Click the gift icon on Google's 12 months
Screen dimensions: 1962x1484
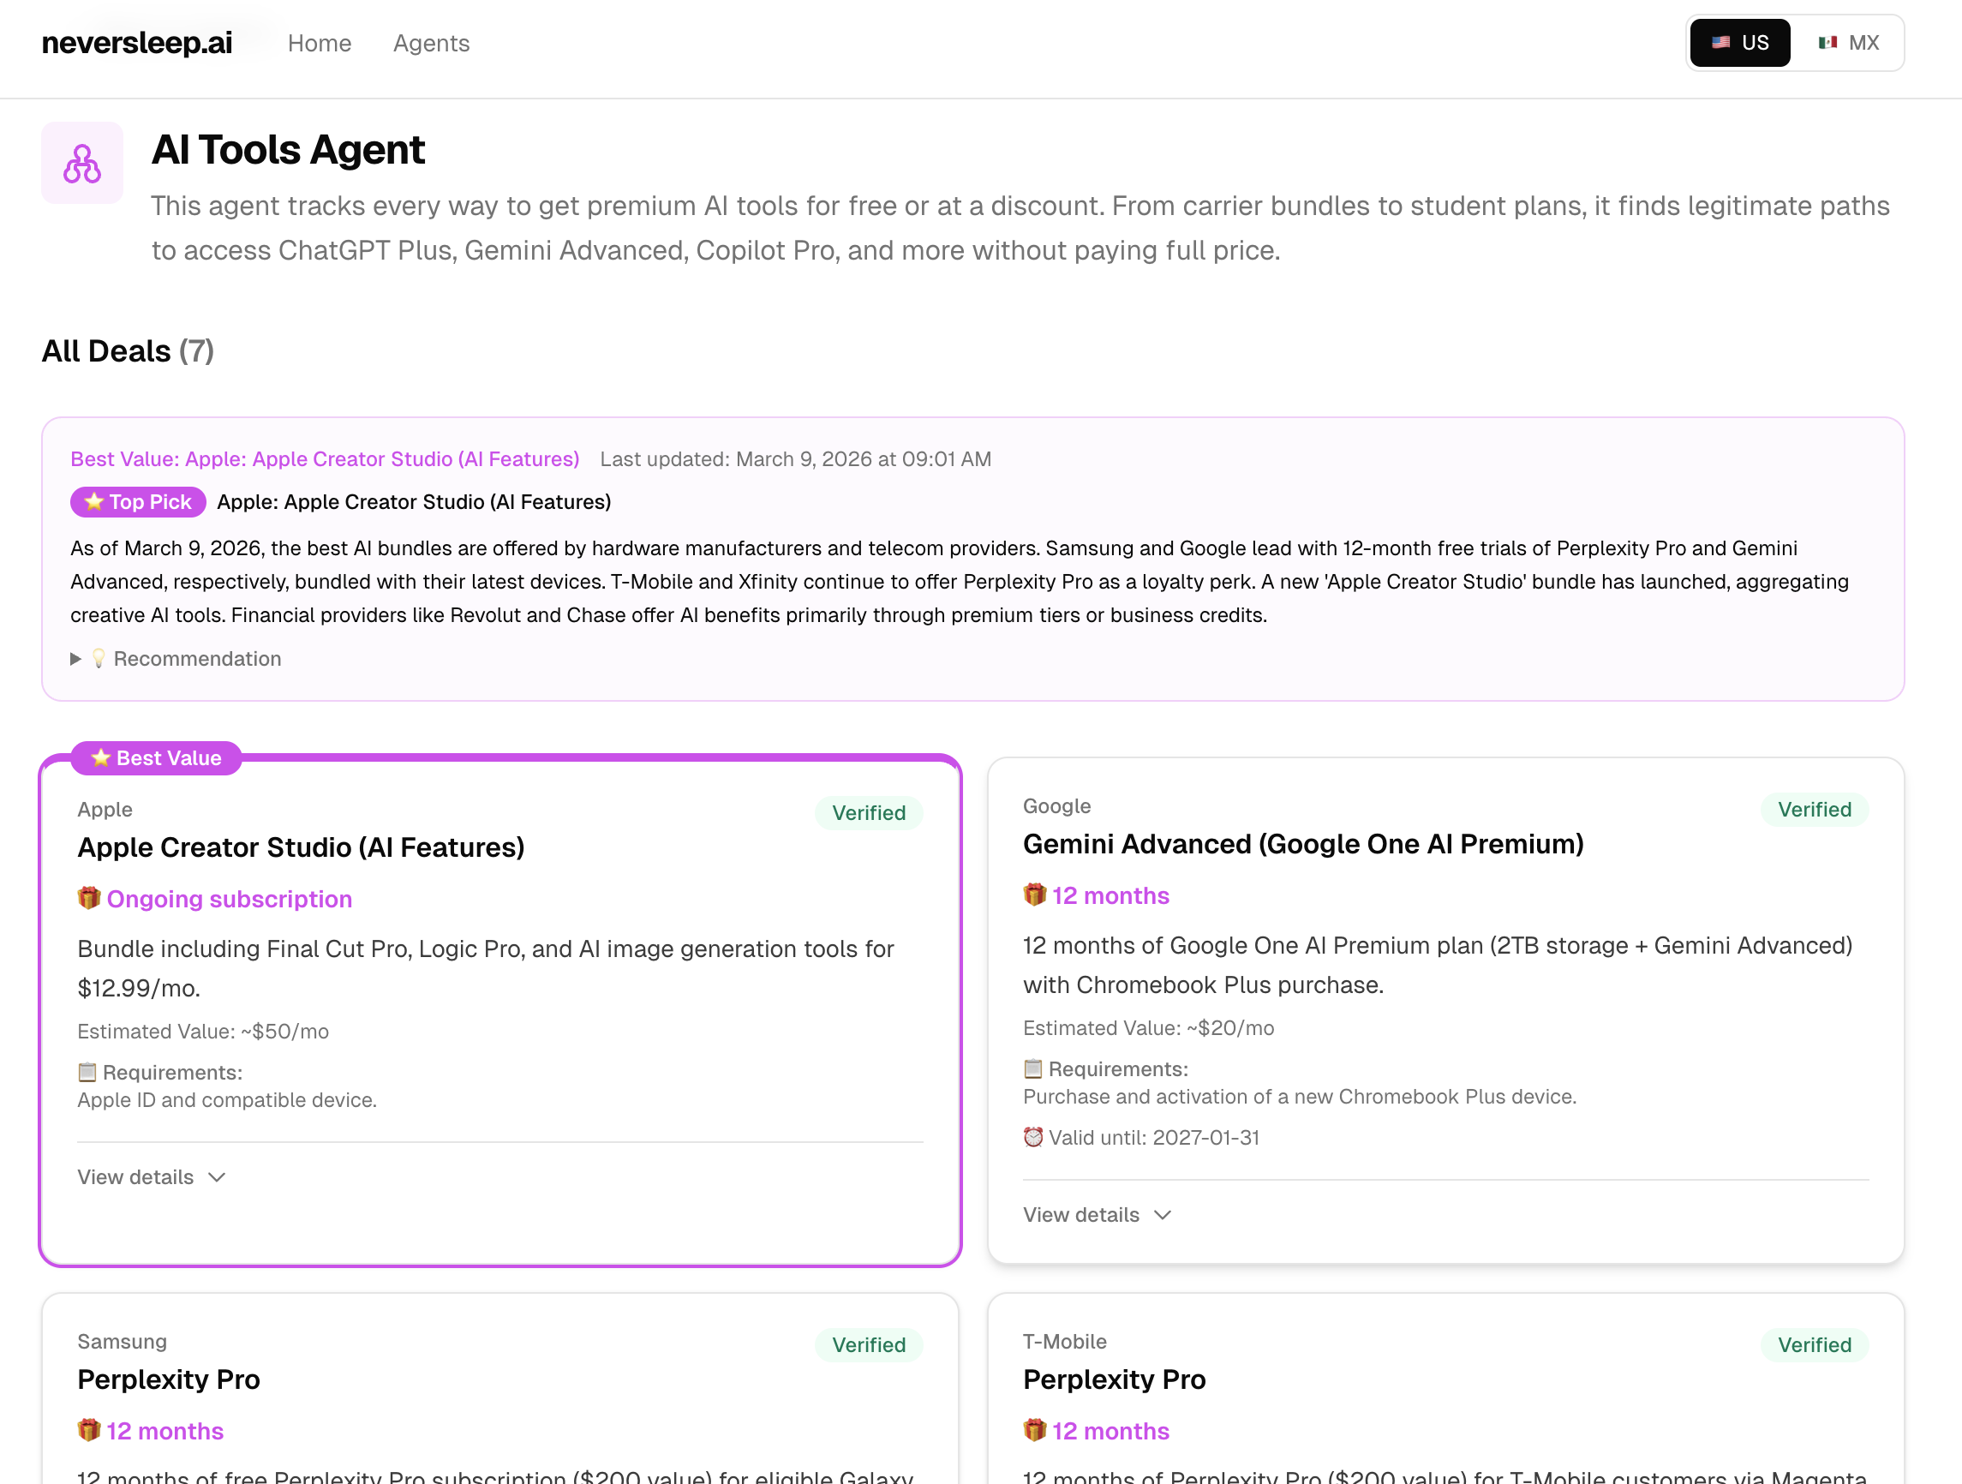coord(1034,895)
